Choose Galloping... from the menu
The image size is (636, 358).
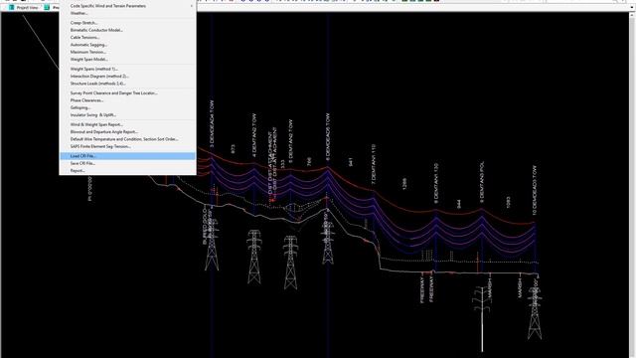click(128, 107)
